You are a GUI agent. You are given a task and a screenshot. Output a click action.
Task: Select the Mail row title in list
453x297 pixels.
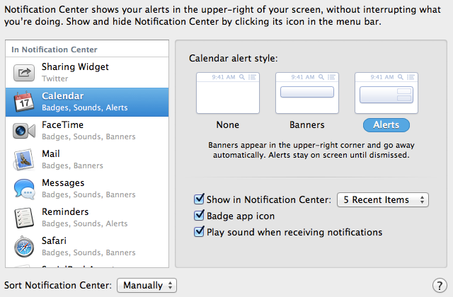(51, 153)
